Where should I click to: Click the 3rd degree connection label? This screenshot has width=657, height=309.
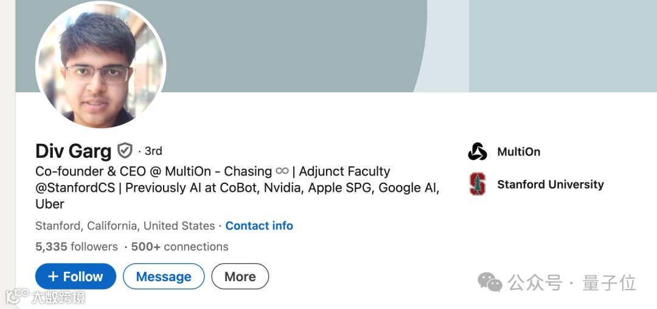point(153,151)
